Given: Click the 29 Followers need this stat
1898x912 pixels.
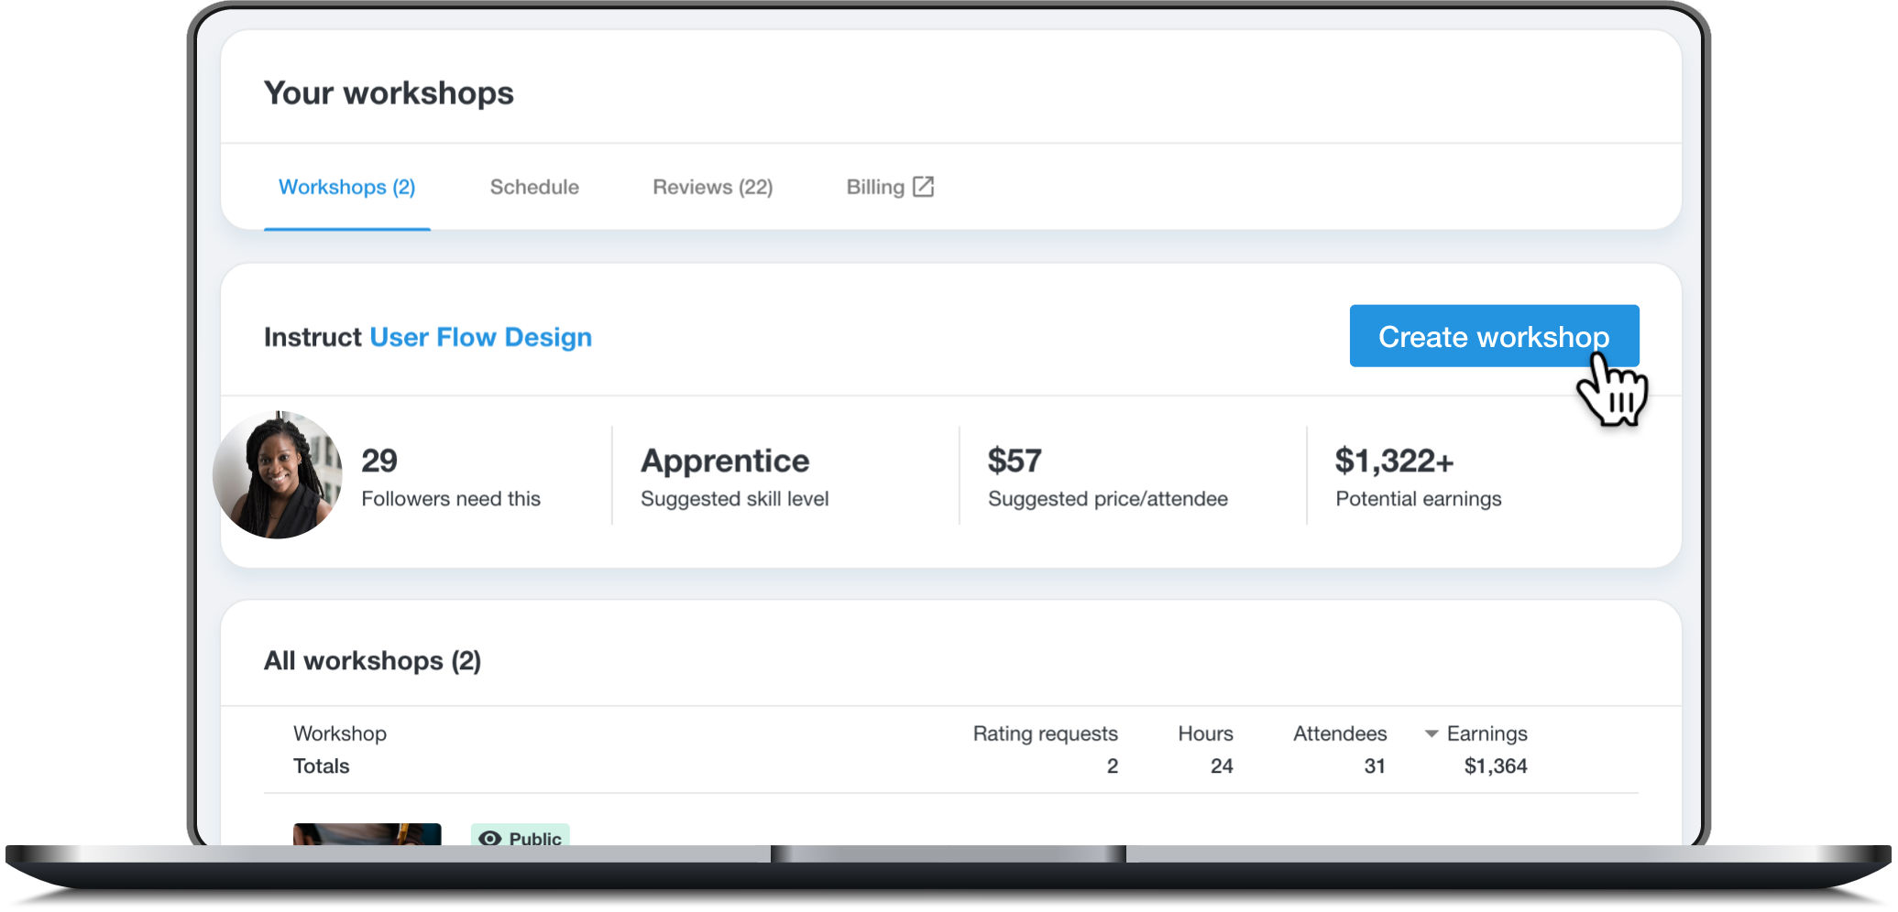Looking at the screenshot, I should tap(451, 477).
